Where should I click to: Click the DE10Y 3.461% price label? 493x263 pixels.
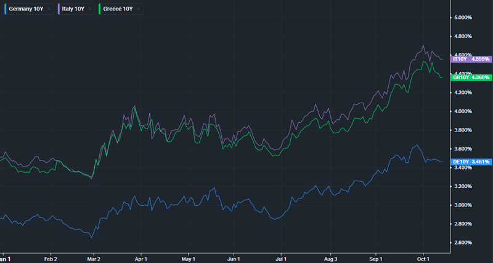[471, 162]
